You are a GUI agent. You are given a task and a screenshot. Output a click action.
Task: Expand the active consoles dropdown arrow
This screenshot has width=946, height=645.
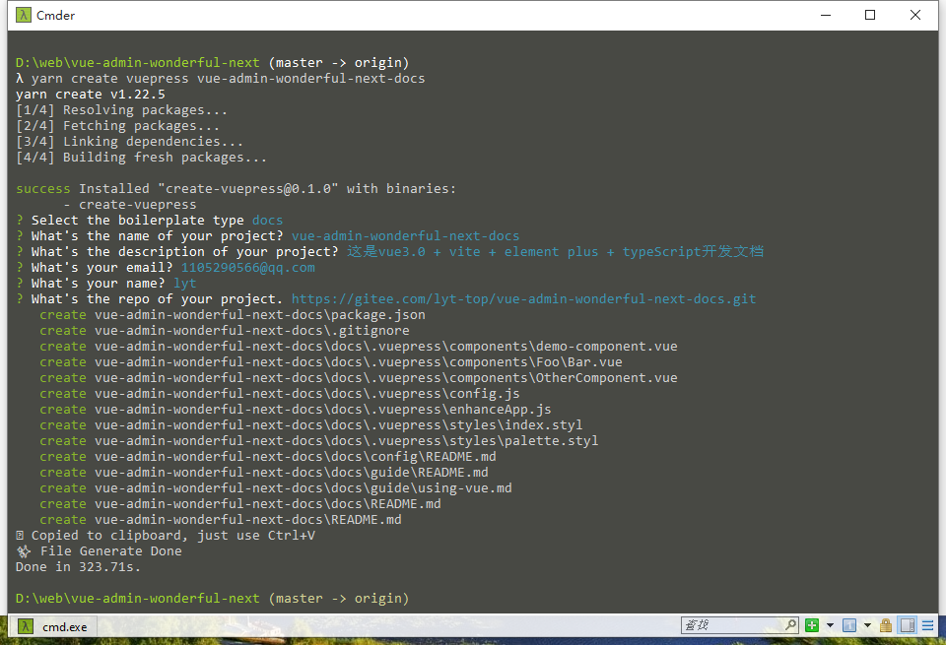click(867, 625)
